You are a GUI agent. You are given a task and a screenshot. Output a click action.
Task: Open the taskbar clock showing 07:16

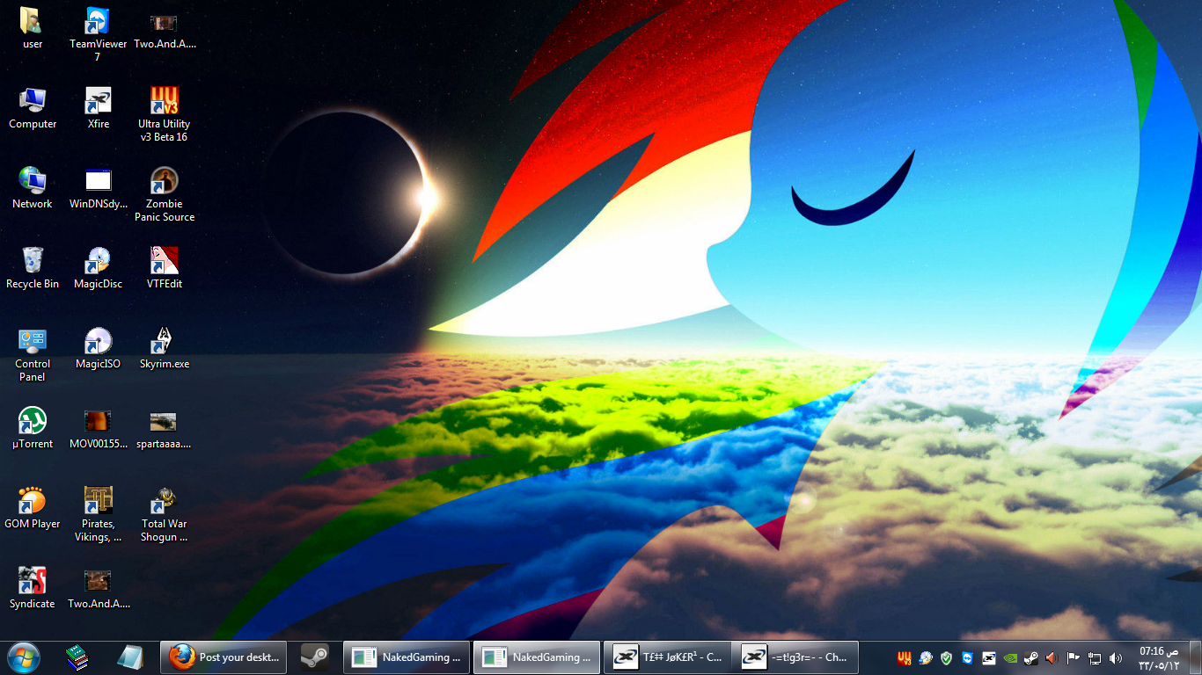coord(1159,657)
